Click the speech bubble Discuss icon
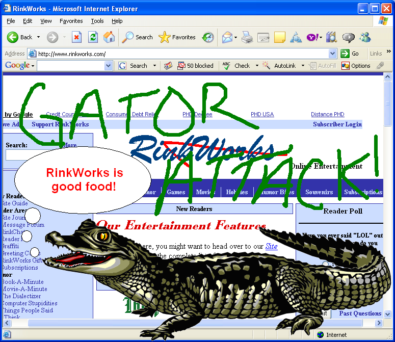The width and height of the screenshot is (395, 342). pyautogui.click(x=349, y=38)
